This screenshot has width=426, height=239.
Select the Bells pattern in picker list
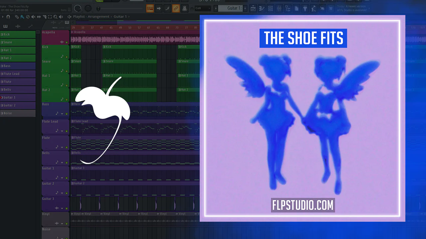(x=18, y=90)
